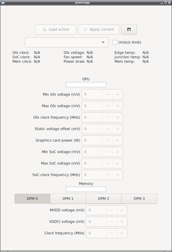Increase Gfx clock frequency with plus

118,117
